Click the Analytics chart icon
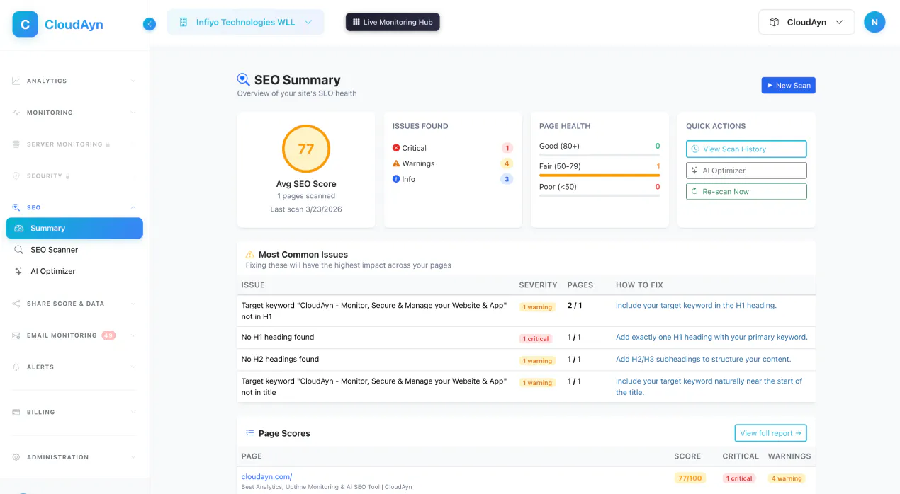 point(16,81)
